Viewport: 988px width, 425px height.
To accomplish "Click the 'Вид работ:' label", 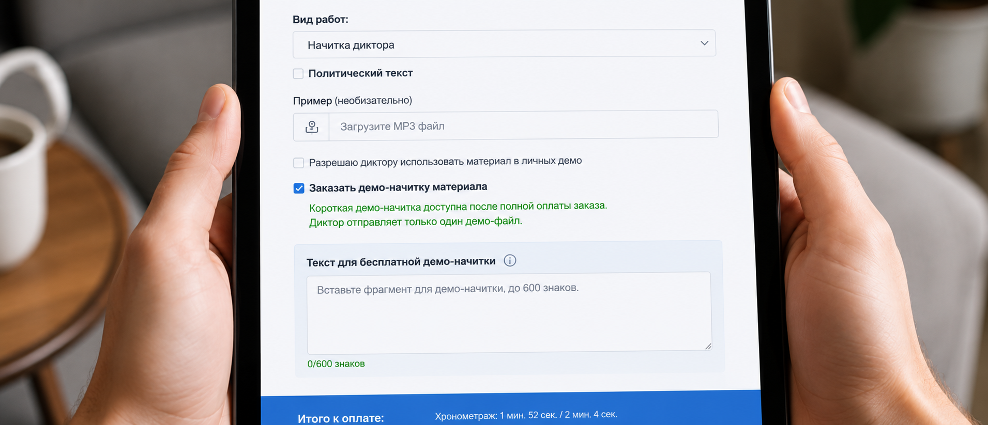I will 321,20.
